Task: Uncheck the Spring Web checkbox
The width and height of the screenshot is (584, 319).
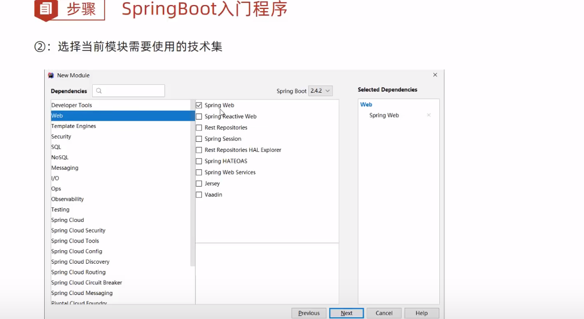Action: pyautogui.click(x=199, y=106)
